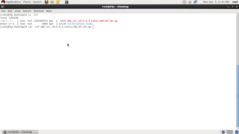239x134 pixels.
Task: Minimize the terminal window
Action: pyautogui.click(x=228, y=7)
